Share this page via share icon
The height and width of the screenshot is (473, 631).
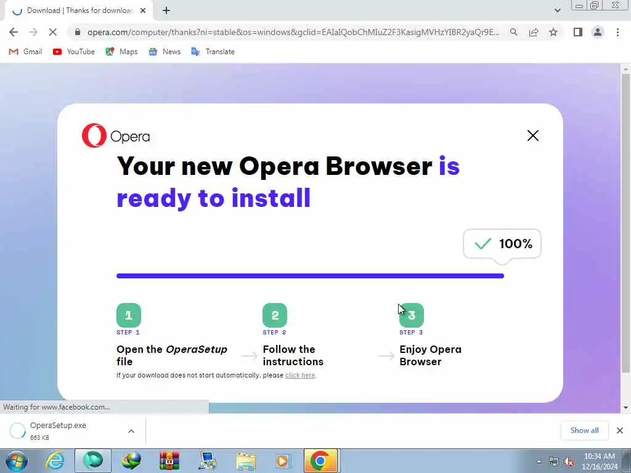(x=534, y=32)
